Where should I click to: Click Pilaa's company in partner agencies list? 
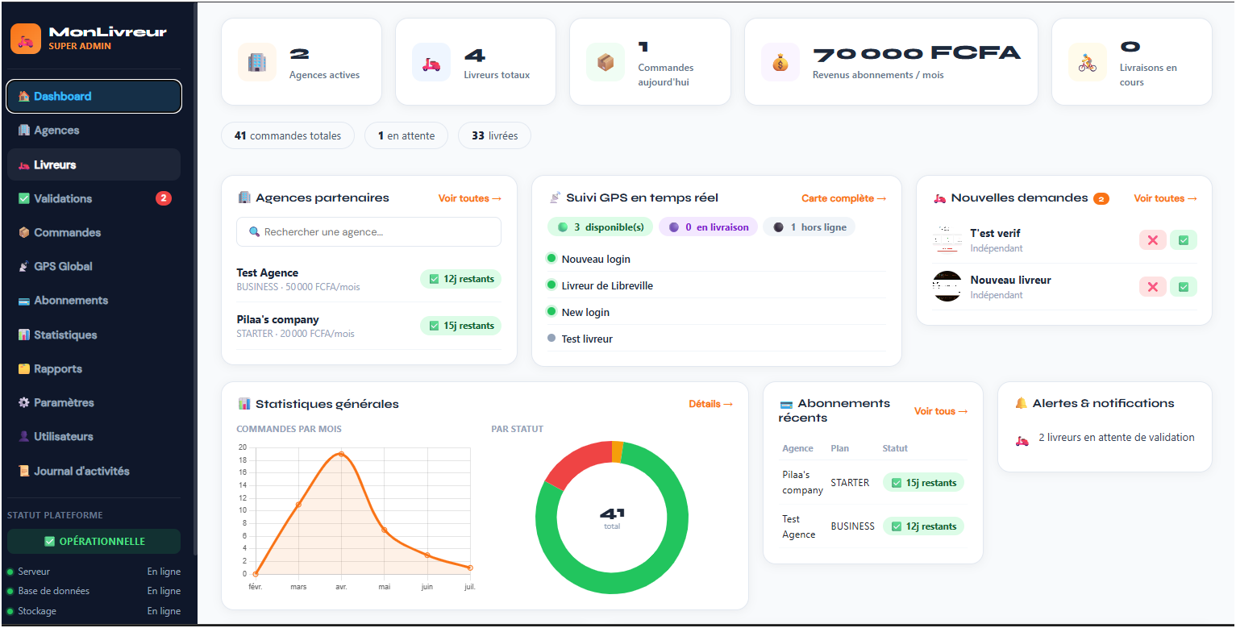point(277,319)
